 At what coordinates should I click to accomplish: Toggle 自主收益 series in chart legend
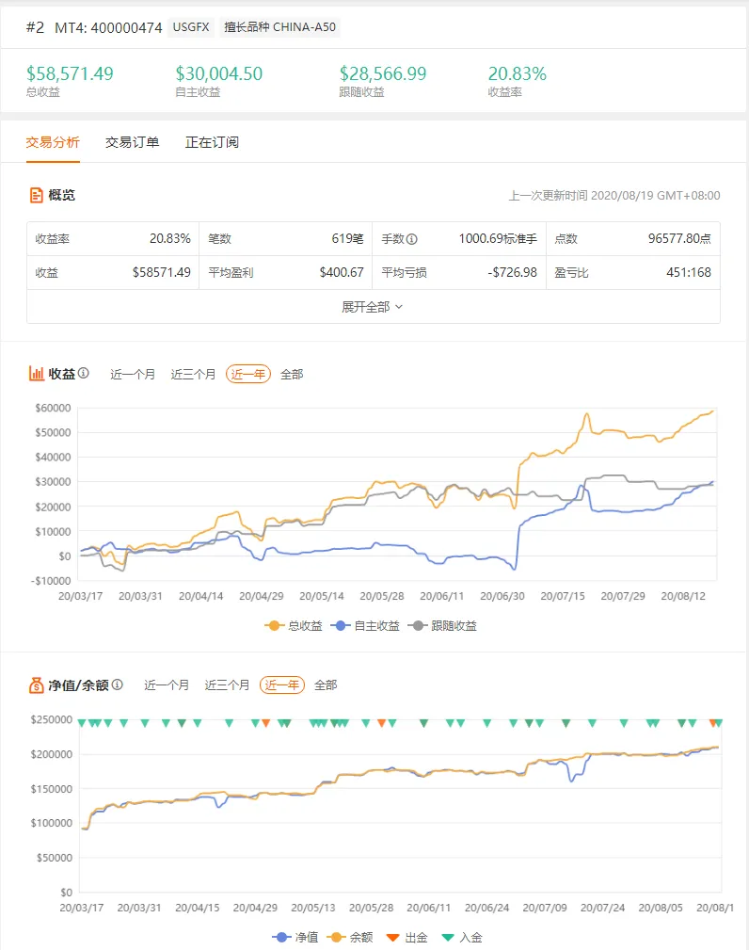(365, 626)
